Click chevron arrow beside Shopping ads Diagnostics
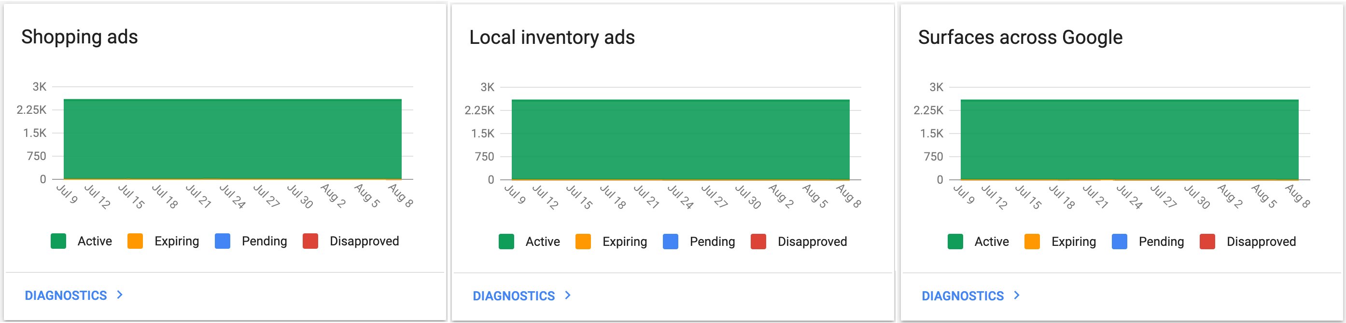The width and height of the screenshot is (1346, 323). 120,295
